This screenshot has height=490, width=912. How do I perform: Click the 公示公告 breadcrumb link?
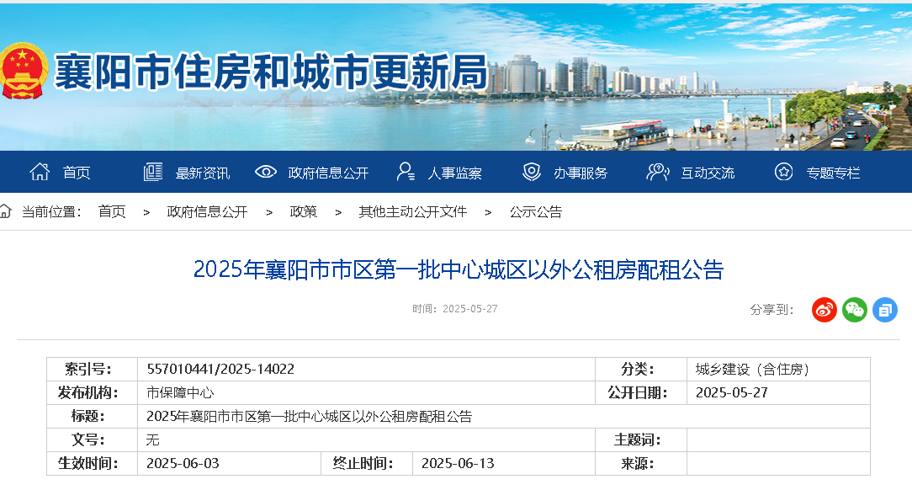coord(535,212)
